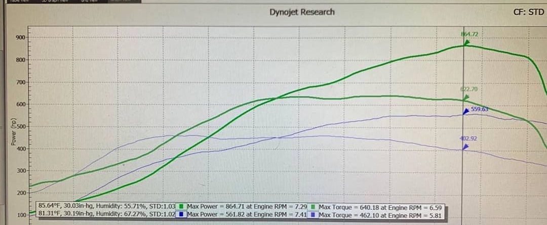This screenshot has height=225, width=547.
Task: Select the green torque marker at 622.70
Action: [x=466, y=97]
